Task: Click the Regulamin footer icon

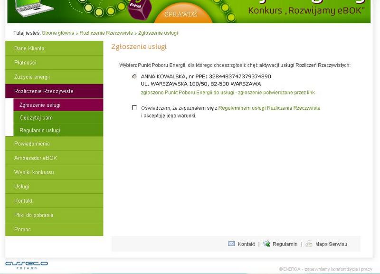Action: (266, 244)
